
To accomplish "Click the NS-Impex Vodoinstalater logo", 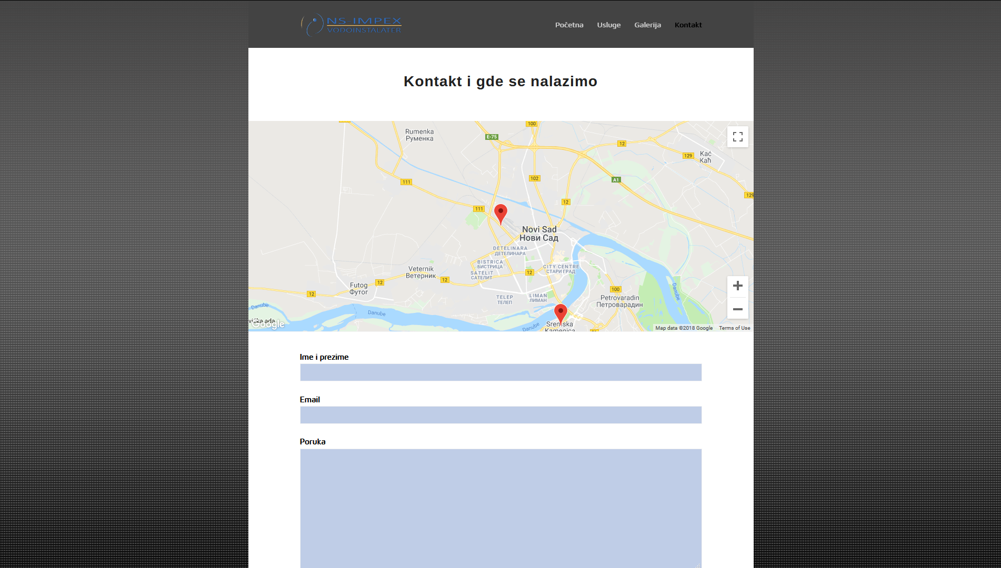I will [x=351, y=25].
